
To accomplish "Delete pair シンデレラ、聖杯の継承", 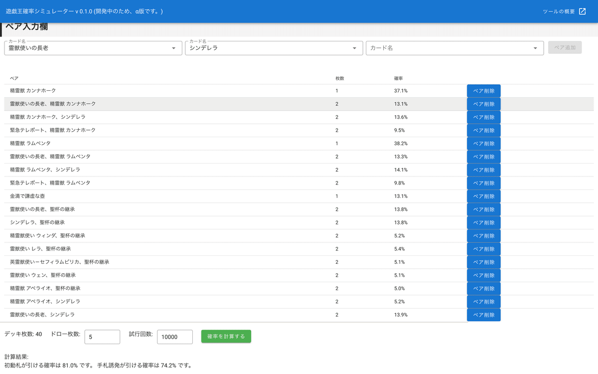I will (483, 222).
